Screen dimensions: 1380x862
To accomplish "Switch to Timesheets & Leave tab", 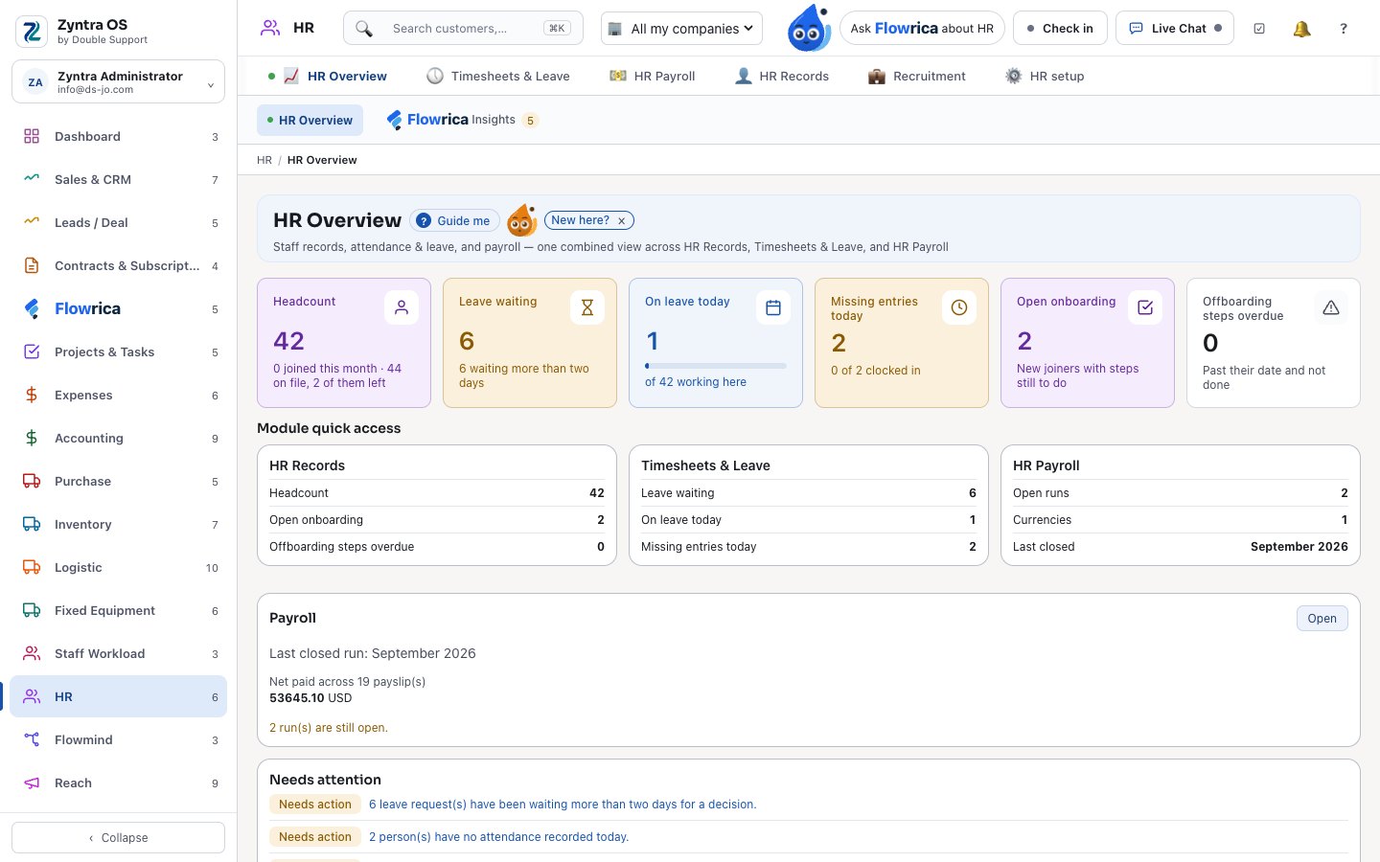I will [x=498, y=77].
